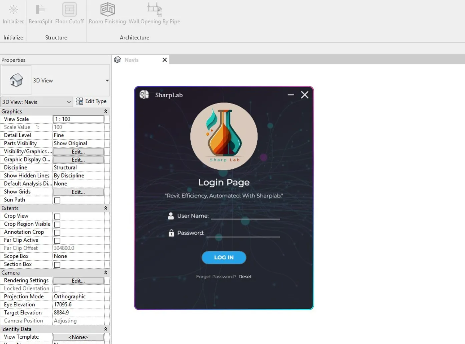
Task: Click the Target Elevation value 8884.9
Action: click(78, 313)
